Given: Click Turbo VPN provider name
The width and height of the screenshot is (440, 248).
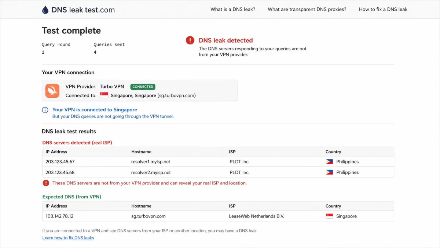Looking at the screenshot, I should pos(112,87).
